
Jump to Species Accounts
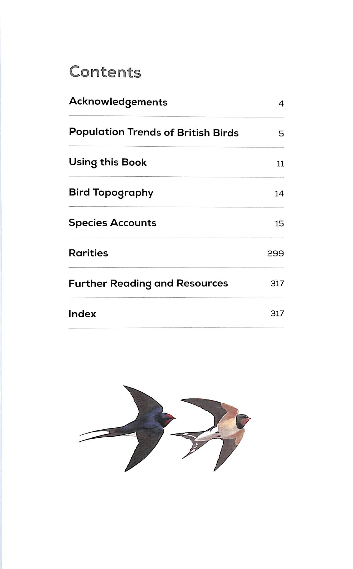click(x=112, y=223)
